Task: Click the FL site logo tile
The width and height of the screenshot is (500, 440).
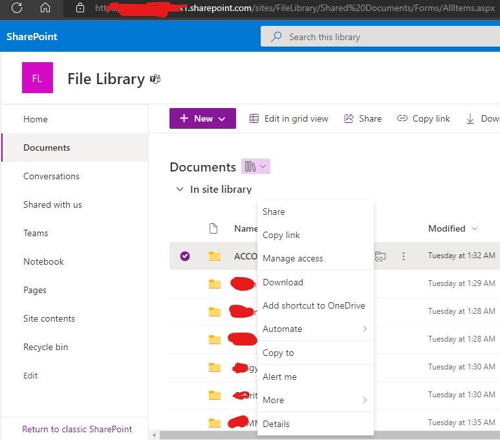Action: pyautogui.click(x=38, y=78)
